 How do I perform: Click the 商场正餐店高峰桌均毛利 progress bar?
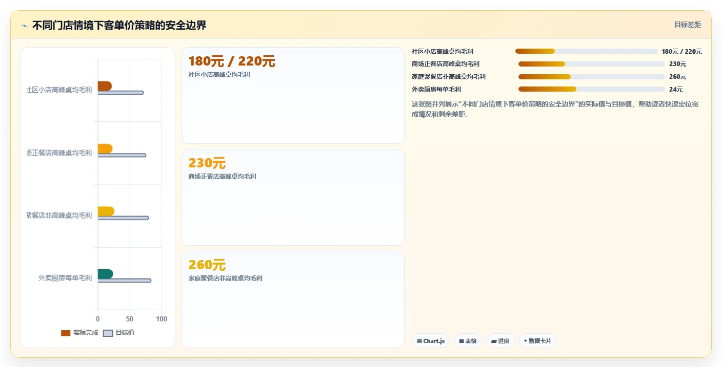pos(591,64)
